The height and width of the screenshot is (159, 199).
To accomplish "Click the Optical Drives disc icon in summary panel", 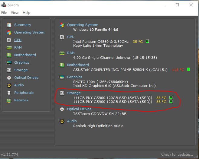I will 62,109.
